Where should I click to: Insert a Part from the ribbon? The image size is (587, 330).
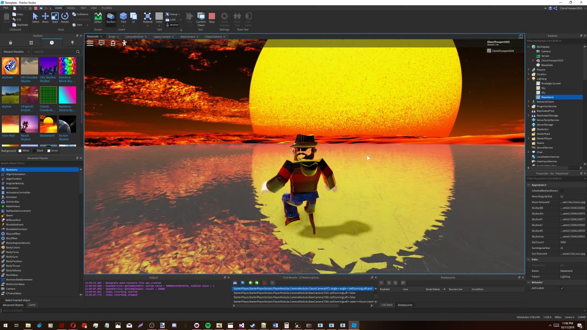point(123,18)
